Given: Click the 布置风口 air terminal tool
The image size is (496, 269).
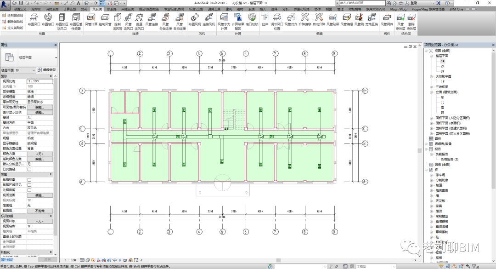Looking at the screenshot, I should [34, 19].
